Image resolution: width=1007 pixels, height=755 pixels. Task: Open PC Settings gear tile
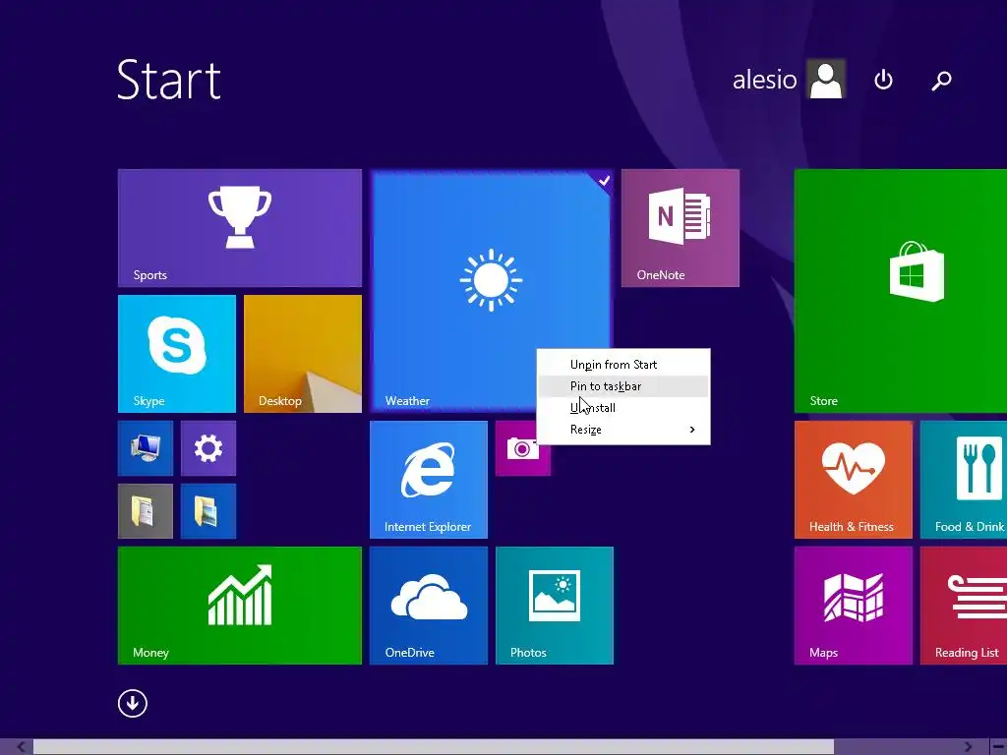208,448
